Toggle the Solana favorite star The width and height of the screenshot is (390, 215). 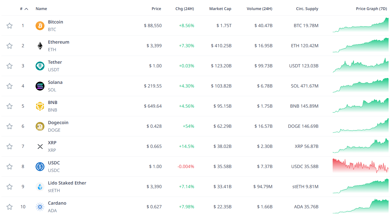[x=10, y=86]
